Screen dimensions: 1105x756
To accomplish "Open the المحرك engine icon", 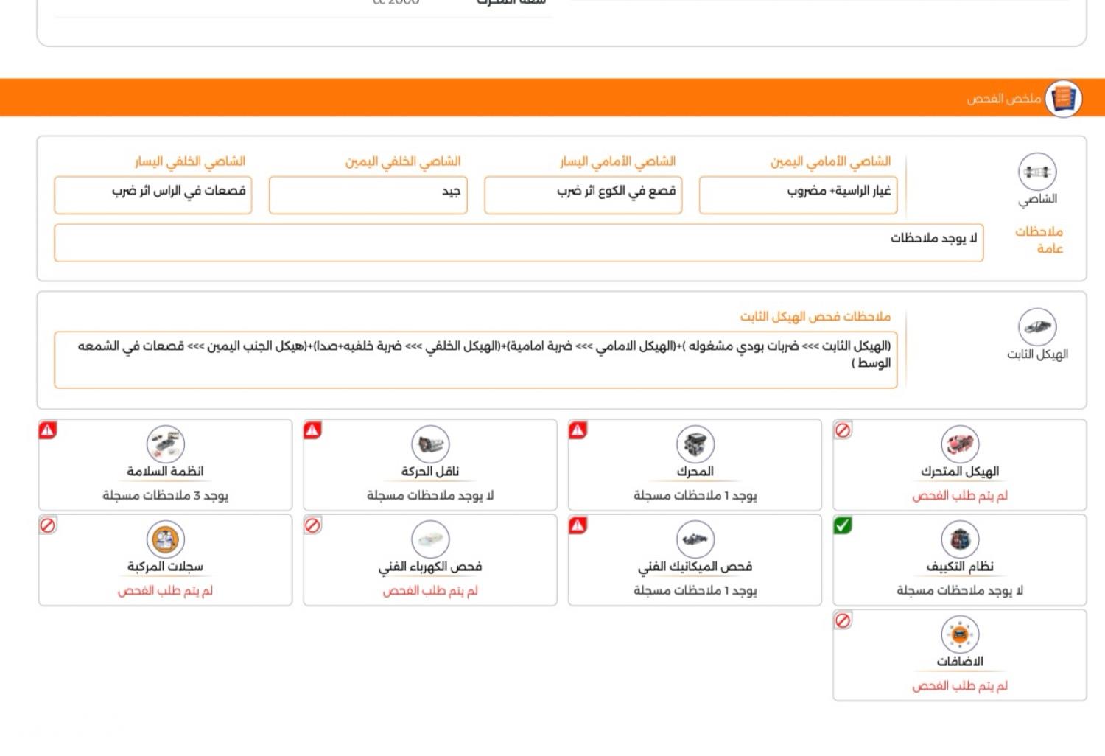I will pyautogui.click(x=695, y=444).
